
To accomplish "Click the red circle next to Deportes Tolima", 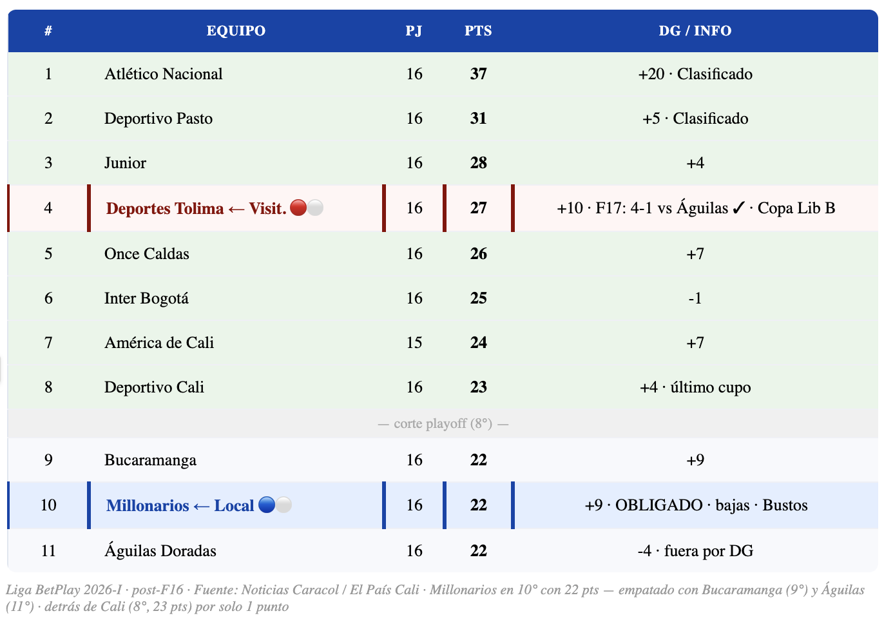I will pyautogui.click(x=298, y=208).
